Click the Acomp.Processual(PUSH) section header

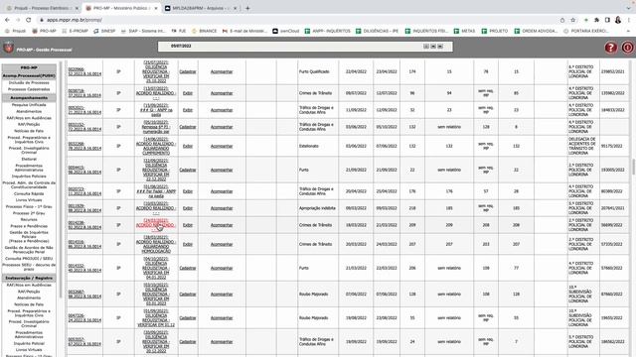pos(29,75)
